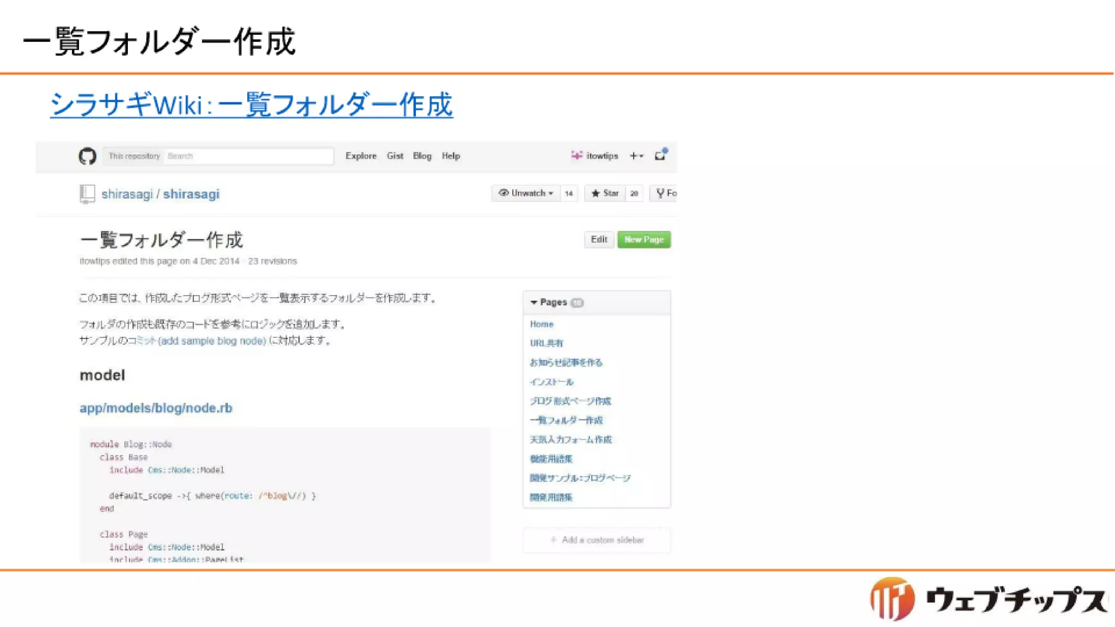
Task: Open the plus create-new dropdown
Action: (636, 156)
